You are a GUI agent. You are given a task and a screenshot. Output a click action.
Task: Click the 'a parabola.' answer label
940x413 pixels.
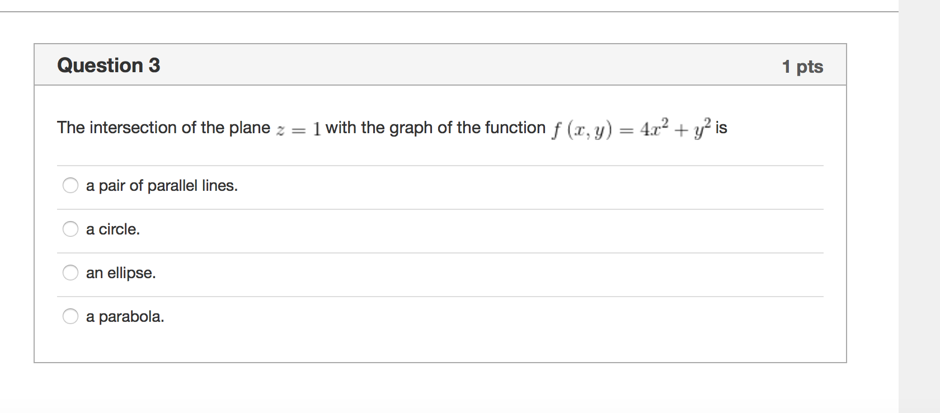pyautogui.click(x=125, y=317)
